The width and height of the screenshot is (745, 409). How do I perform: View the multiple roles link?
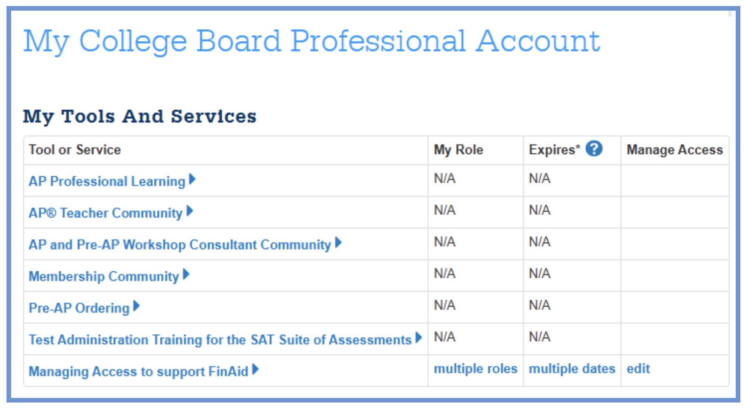click(475, 369)
